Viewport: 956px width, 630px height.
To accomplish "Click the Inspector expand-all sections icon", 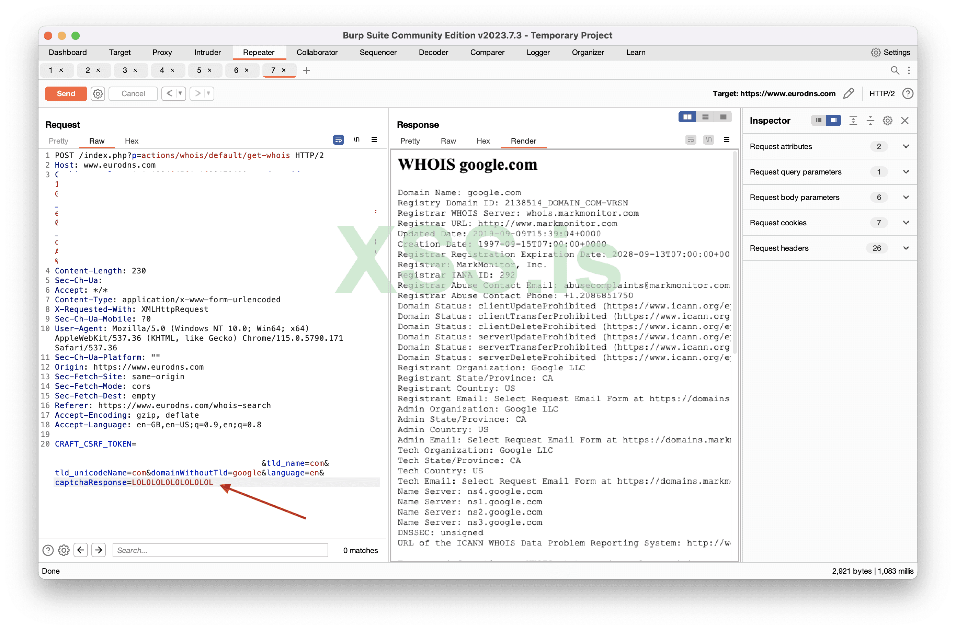I will click(x=853, y=121).
